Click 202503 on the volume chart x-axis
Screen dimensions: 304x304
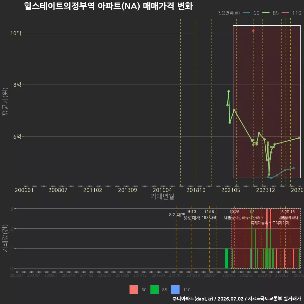tap(282, 275)
